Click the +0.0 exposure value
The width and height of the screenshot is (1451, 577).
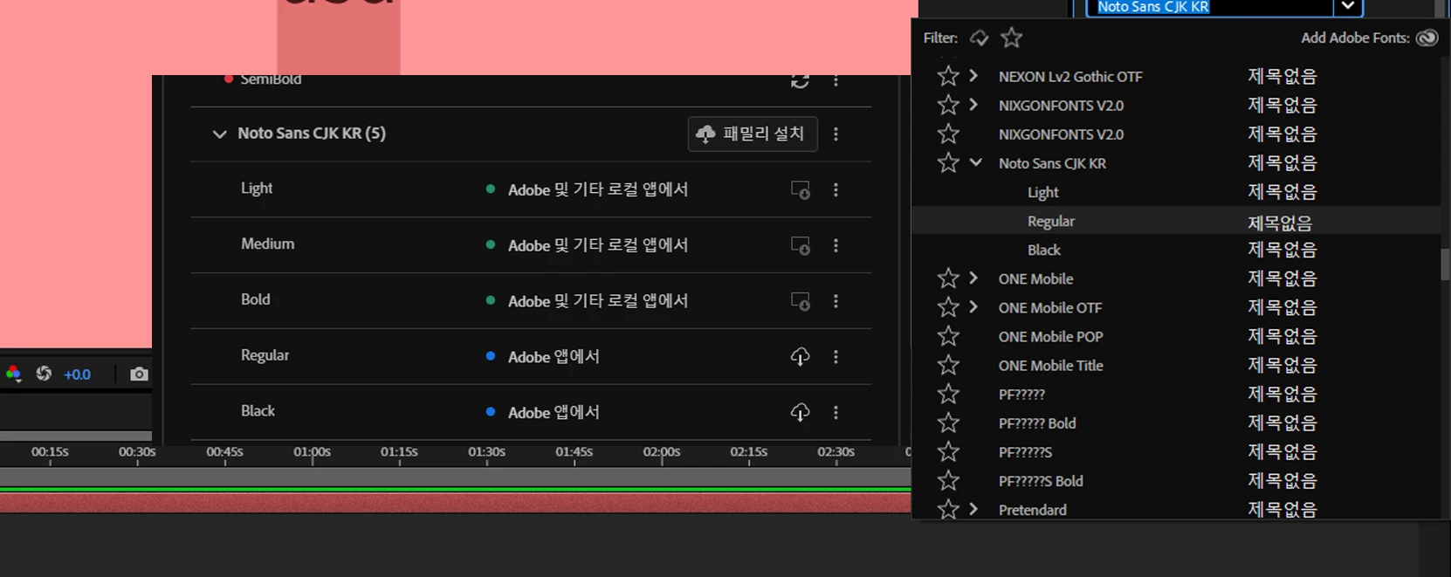tap(77, 374)
